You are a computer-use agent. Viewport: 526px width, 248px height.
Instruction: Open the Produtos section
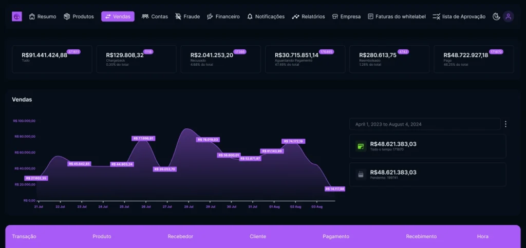click(x=79, y=16)
